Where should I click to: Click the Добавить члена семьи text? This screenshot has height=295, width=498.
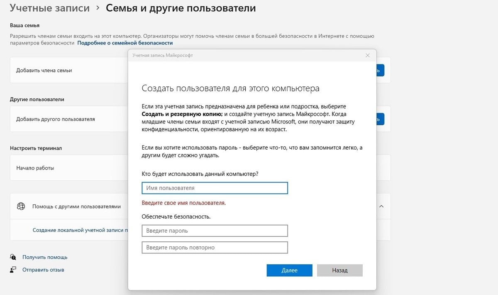point(44,70)
